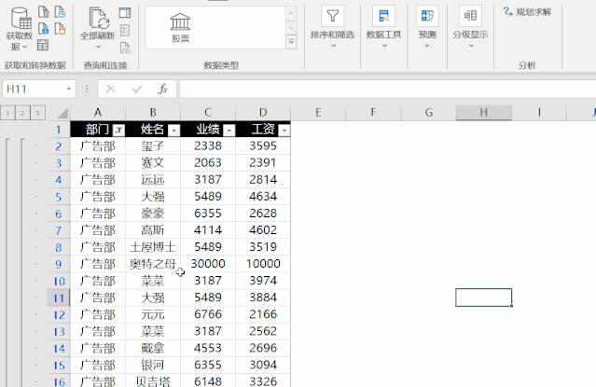Click the Forecast (预测) icon
The image size is (596, 387).
(x=427, y=16)
